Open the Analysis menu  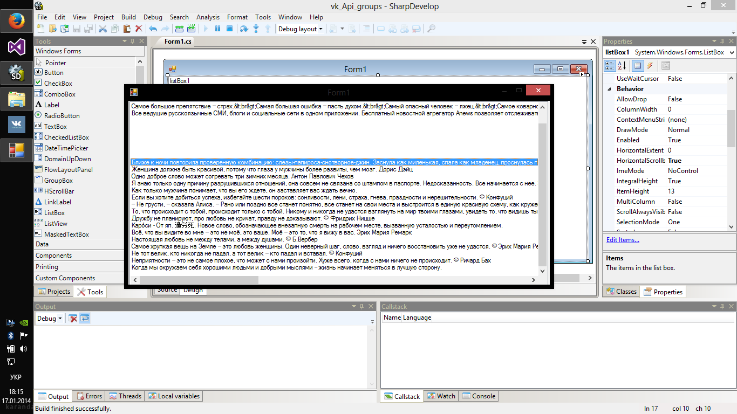208,17
